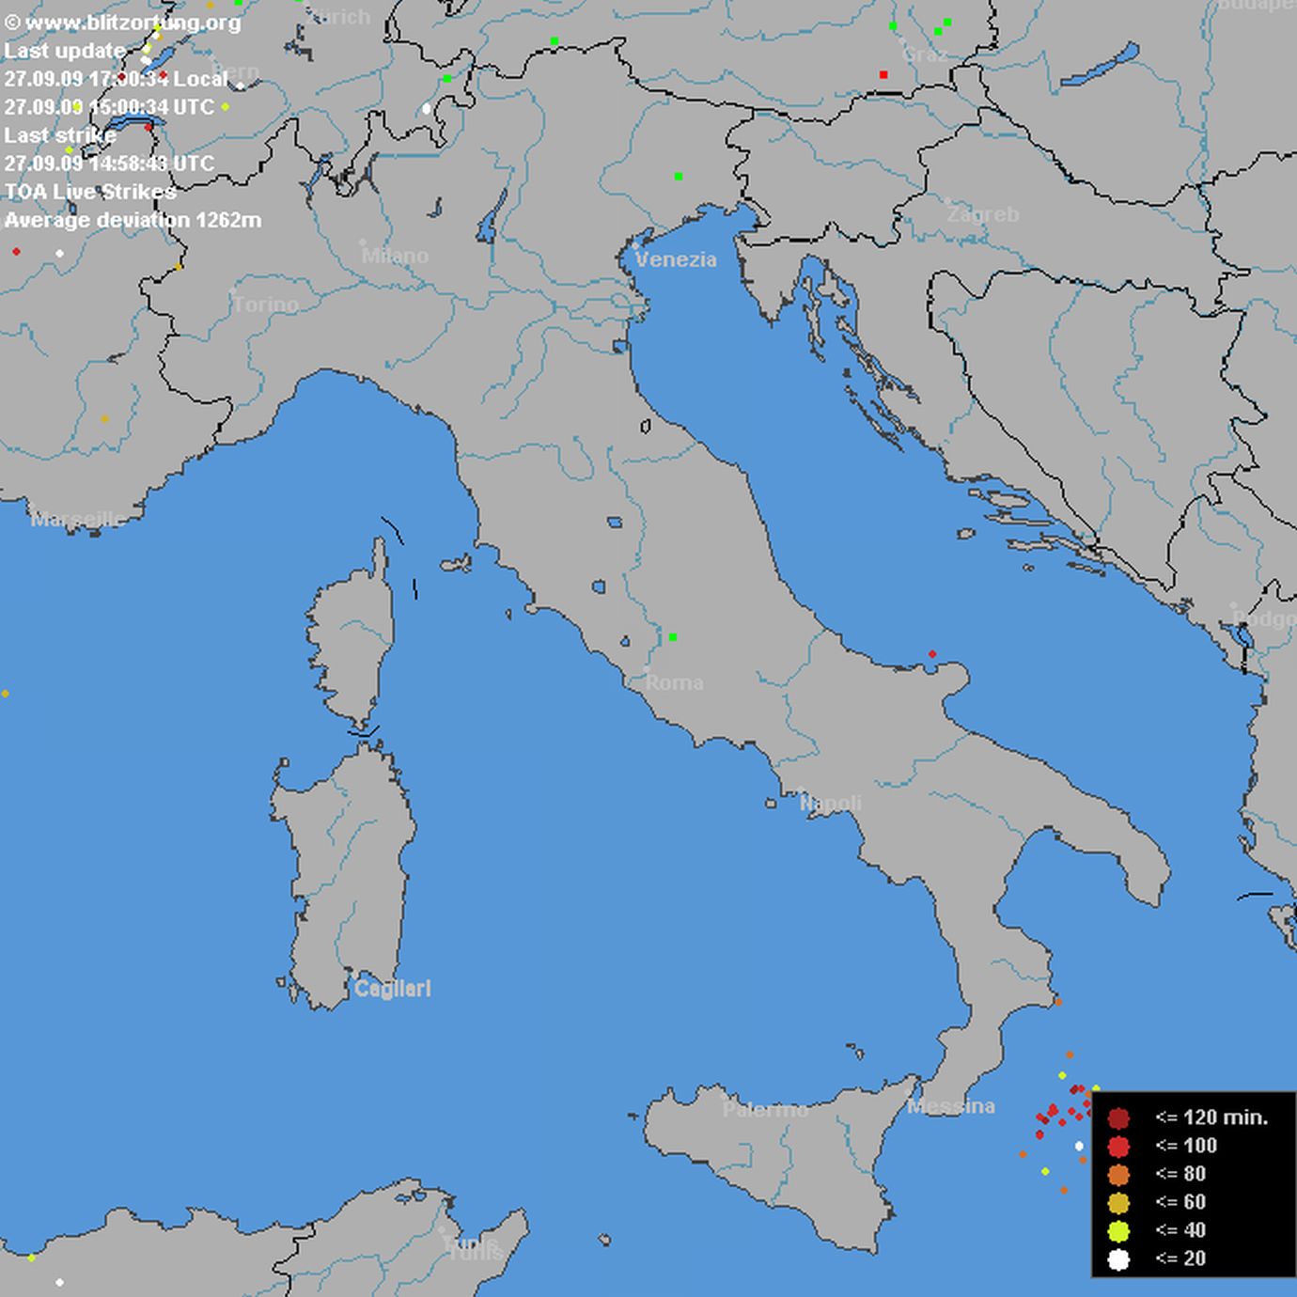Select the yellow-green 40 minute legend dot

pyautogui.click(x=1118, y=1231)
